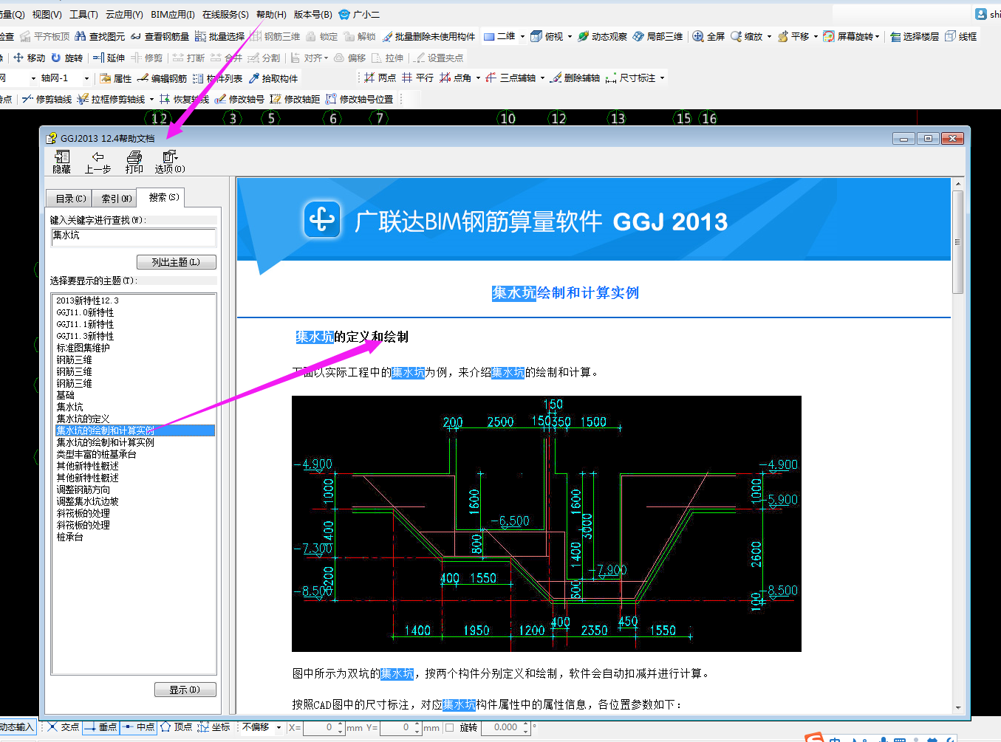Screen dimensions: 1001x742
Task: Open the 二维 view mode dropdown
Action: [x=522, y=36]
